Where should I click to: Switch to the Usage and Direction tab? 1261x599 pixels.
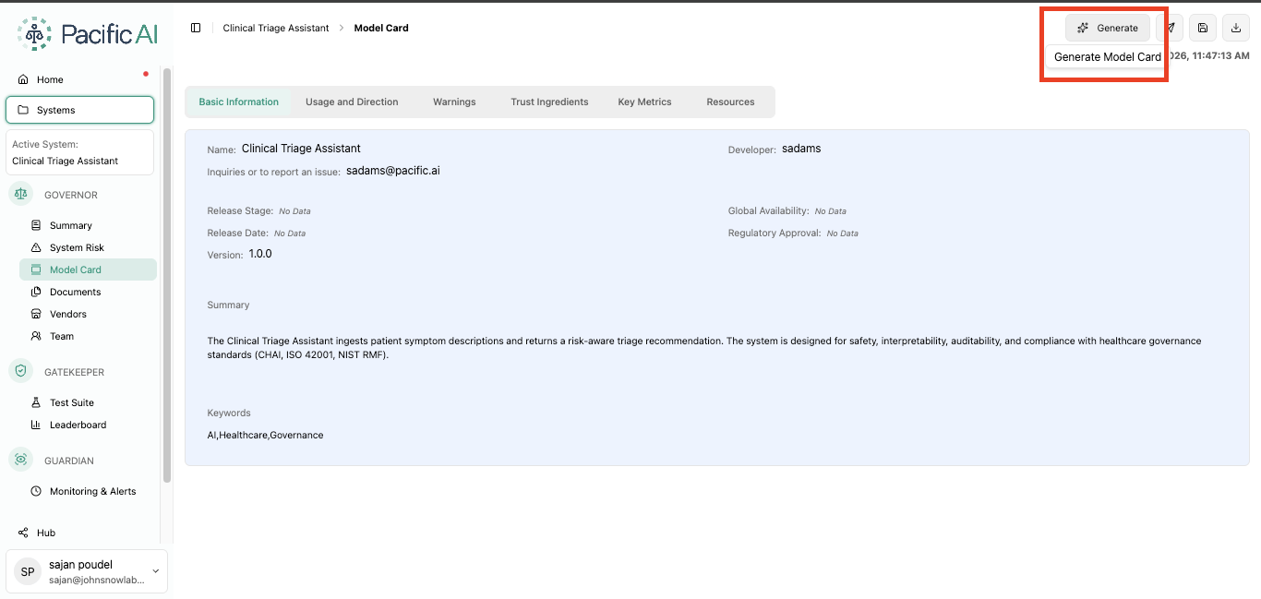tap(352, 102)
